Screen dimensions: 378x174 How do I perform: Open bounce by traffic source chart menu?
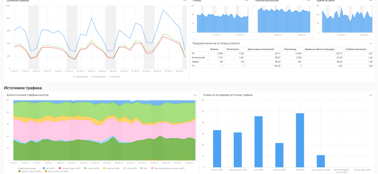pos(371,95)
